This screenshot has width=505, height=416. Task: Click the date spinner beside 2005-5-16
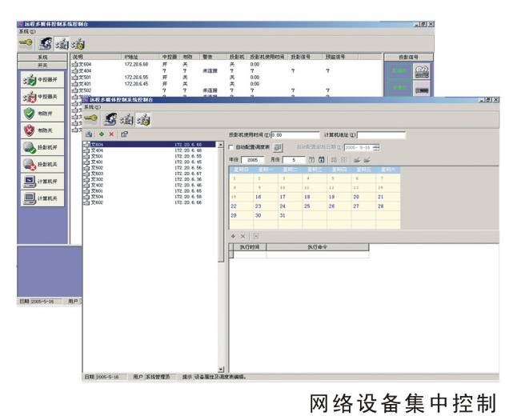pos(376,147)
